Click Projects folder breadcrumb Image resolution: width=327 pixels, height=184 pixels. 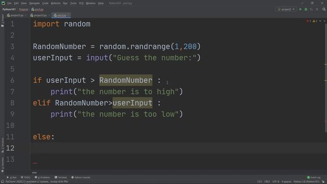pos(24,9)
